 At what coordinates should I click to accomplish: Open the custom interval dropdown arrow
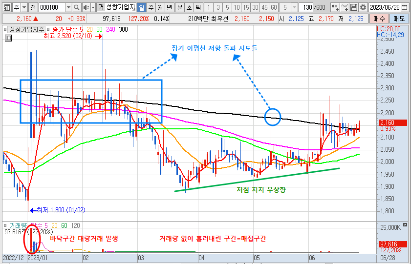(x=294, y=7)
